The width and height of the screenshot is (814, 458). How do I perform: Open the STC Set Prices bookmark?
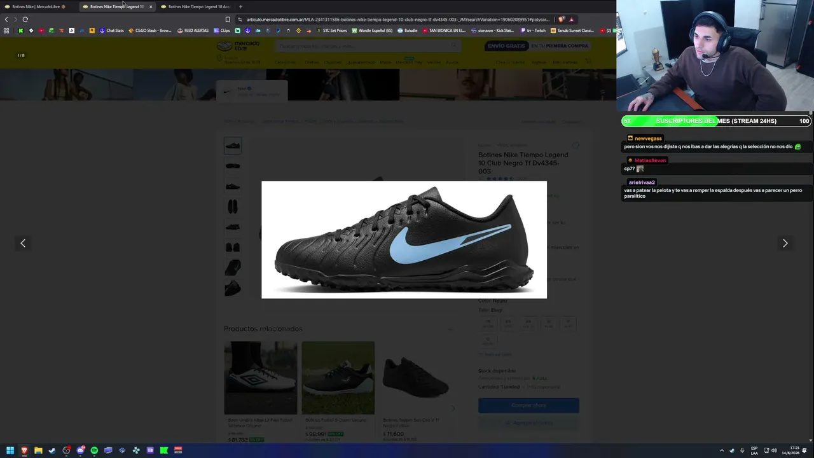[331, 31]
